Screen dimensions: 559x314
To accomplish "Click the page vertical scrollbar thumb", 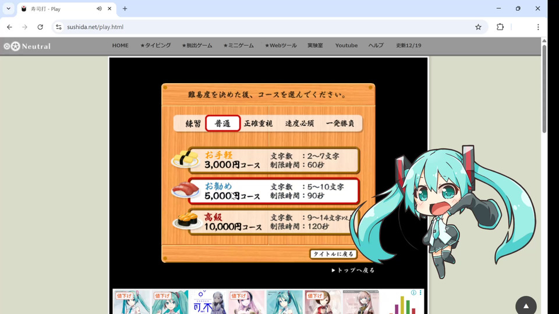I will tap(544, 89).
